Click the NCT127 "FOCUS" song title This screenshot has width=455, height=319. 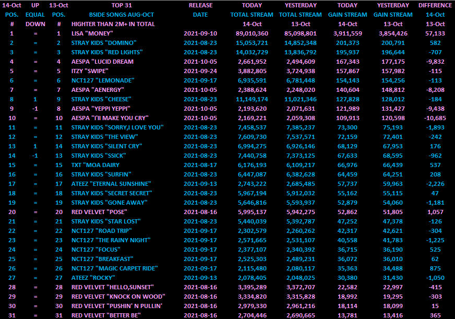coord(96,250)
